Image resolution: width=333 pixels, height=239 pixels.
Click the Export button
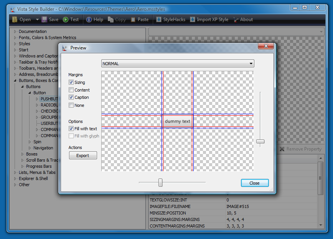point(83,156)
